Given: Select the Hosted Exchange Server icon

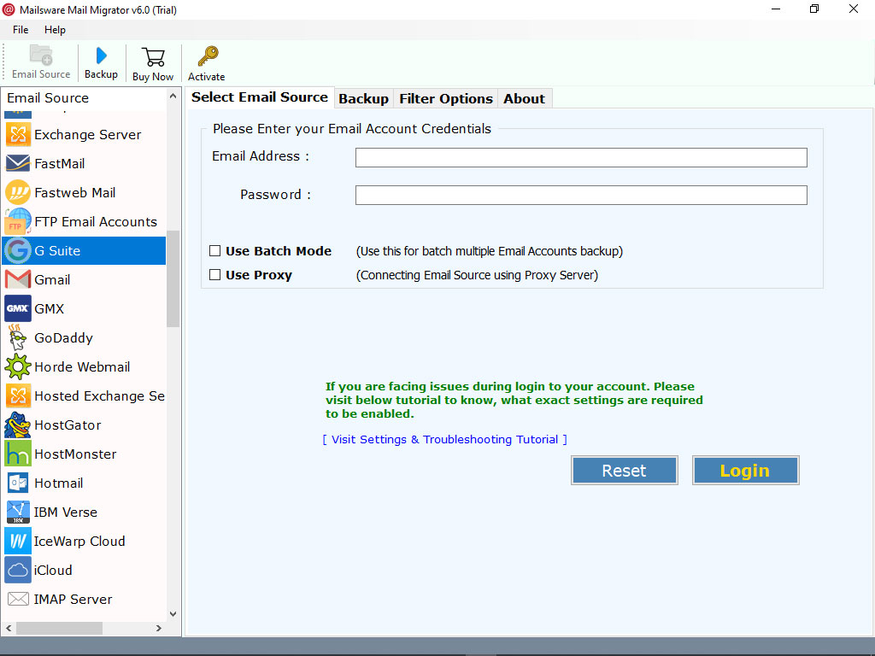Looking at the screenshot, I should (18, 395).
